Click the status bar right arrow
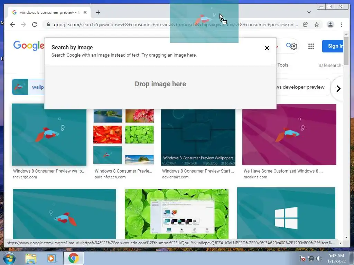 (x=341, y=243)
